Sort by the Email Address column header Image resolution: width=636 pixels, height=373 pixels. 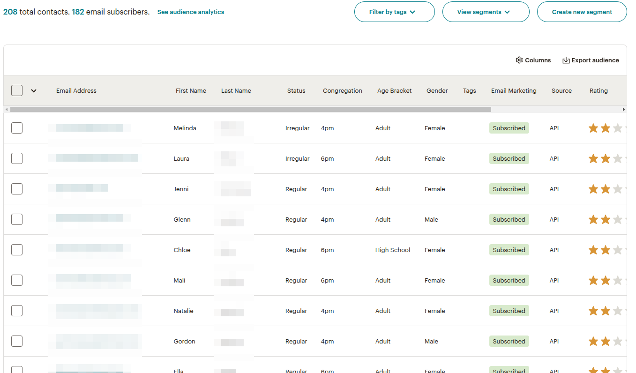(76, 91)
